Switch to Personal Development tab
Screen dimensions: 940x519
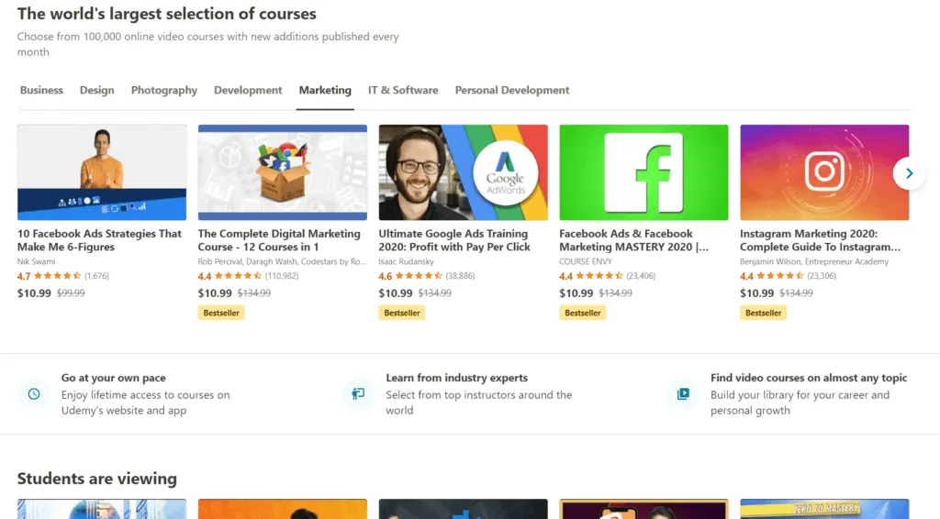(512, 91)
